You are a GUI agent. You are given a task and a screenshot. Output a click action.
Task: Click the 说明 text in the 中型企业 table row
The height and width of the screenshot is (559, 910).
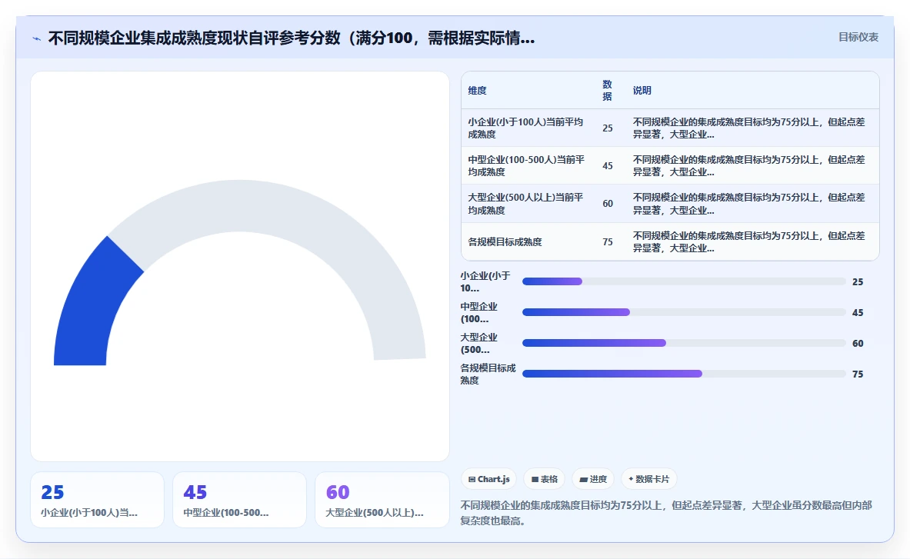[x=748, y=166]
